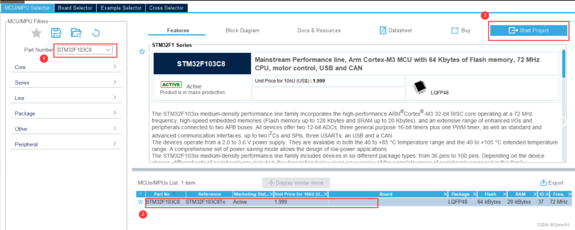Click the Package column header

point(460,194)
